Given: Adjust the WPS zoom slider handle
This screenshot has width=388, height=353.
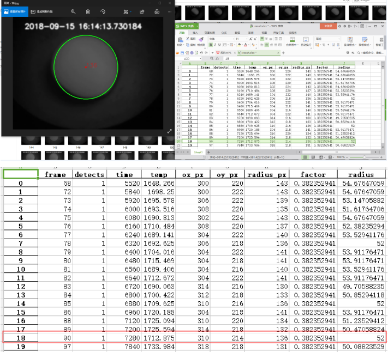Looking at the screenshot, I should point(364,157).
